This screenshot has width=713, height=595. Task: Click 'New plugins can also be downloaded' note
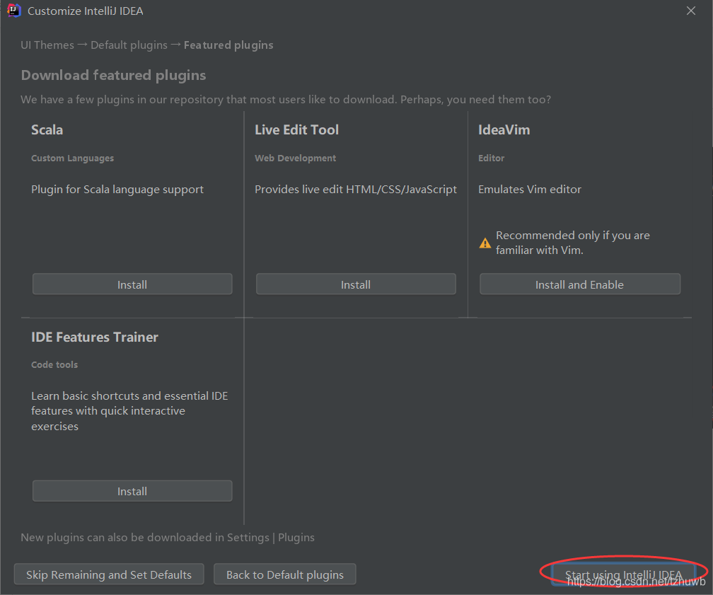pos(168,537)
